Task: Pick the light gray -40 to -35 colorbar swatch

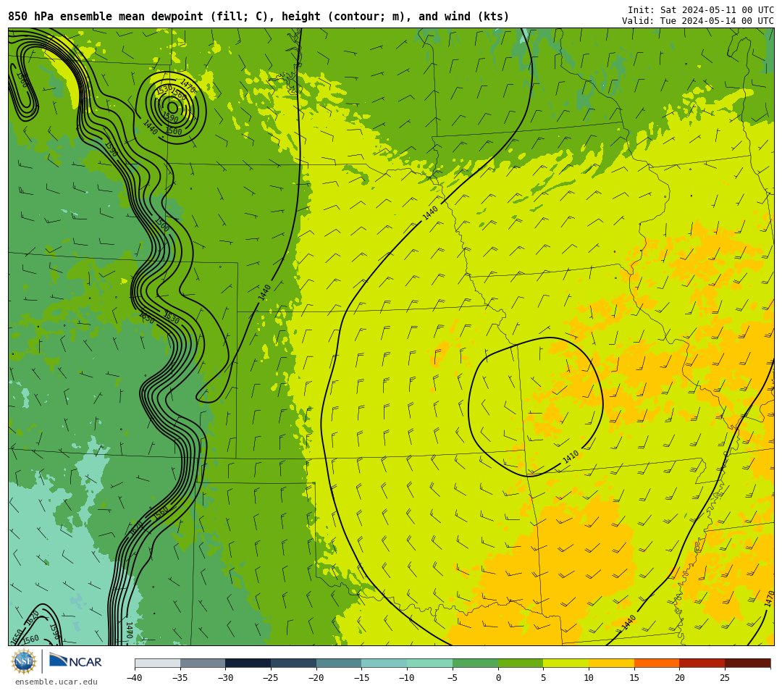Action: tap(157, 663)
